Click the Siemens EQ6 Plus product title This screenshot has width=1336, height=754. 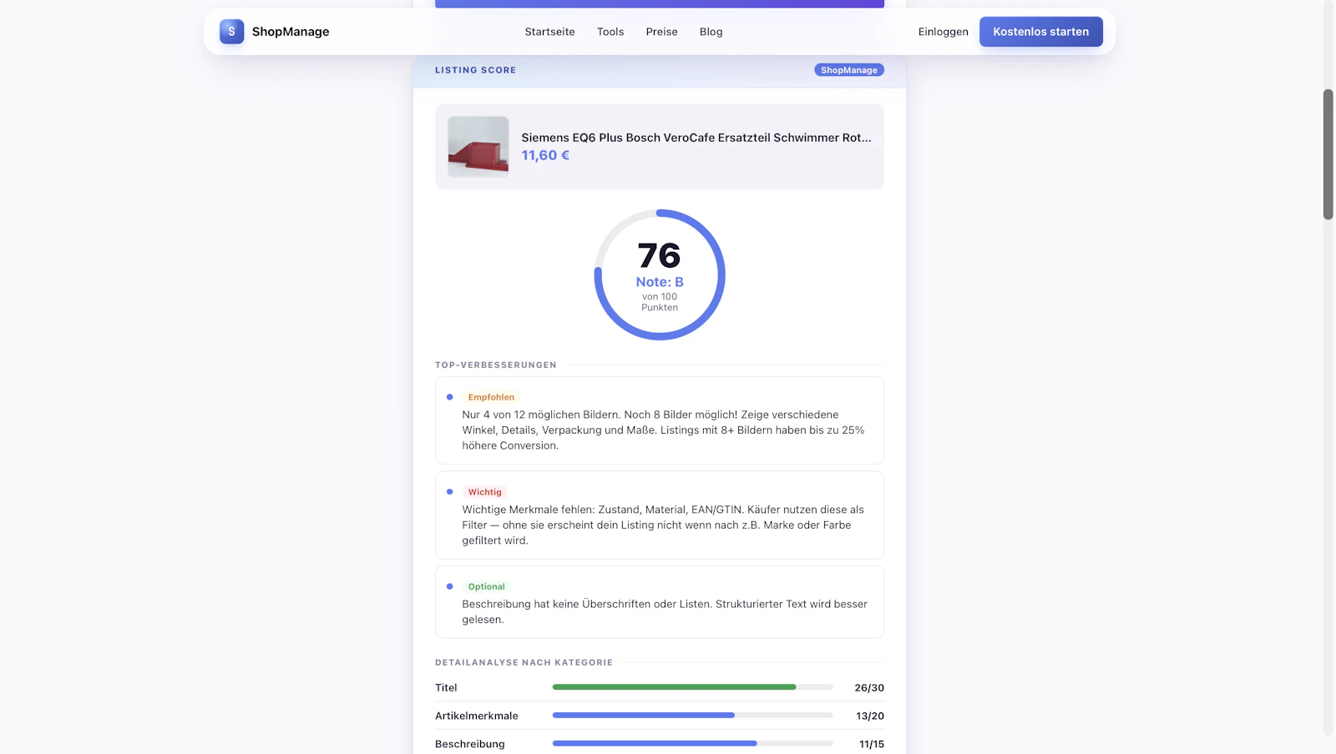pos(696,138)
